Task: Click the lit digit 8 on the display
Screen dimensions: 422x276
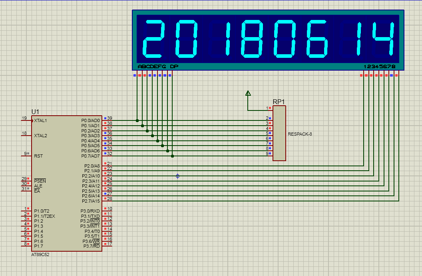Action: [x=252, y=39]
